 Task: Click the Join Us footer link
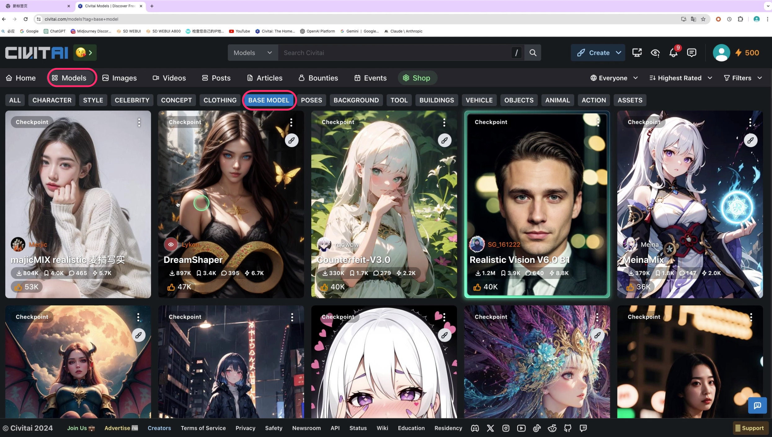tap(81, 428)
